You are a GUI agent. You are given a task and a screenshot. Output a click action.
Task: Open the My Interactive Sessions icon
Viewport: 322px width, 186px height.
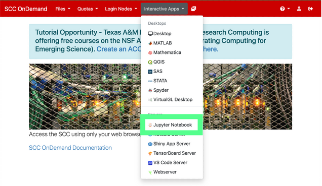pyautogui.click(x=193, y=9)
